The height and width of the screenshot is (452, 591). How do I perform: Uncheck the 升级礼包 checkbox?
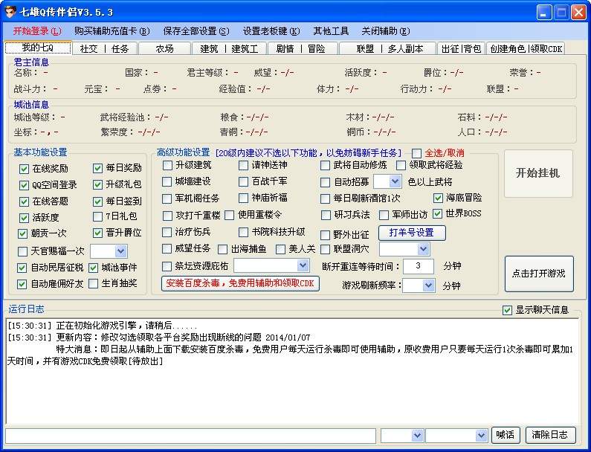97,184
